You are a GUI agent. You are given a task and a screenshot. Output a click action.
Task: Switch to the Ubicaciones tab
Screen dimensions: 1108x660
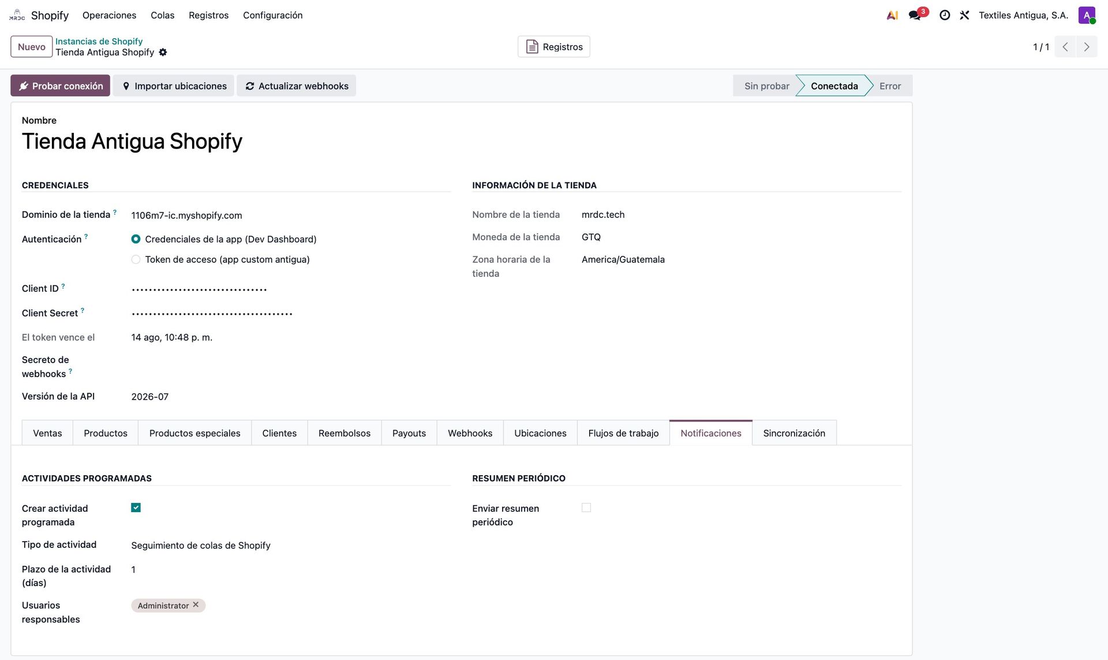[x=540, y=433]
